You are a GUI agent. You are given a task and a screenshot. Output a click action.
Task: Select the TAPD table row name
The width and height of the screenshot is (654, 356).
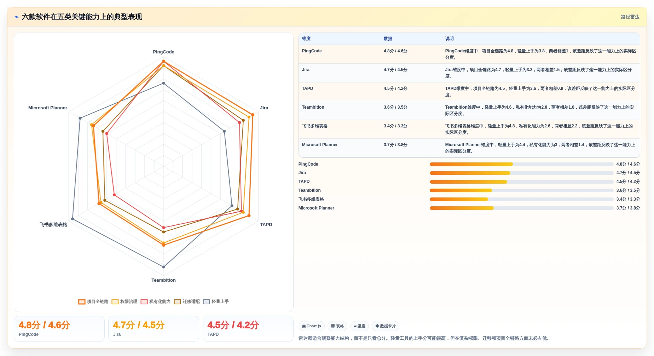(307, 88)
